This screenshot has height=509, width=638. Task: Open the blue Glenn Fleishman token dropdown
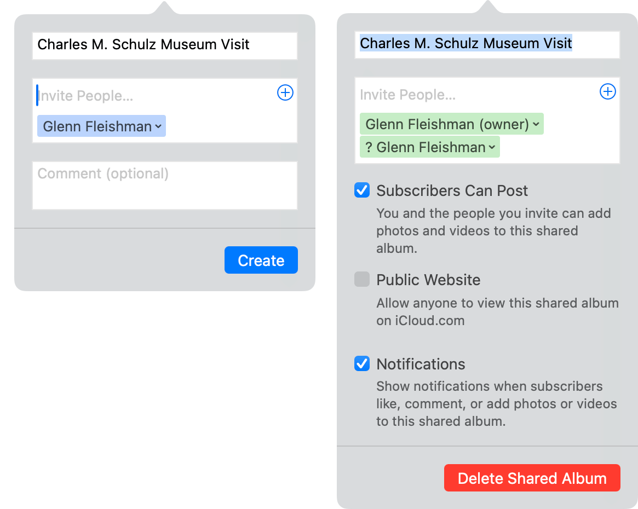[158, 126]
